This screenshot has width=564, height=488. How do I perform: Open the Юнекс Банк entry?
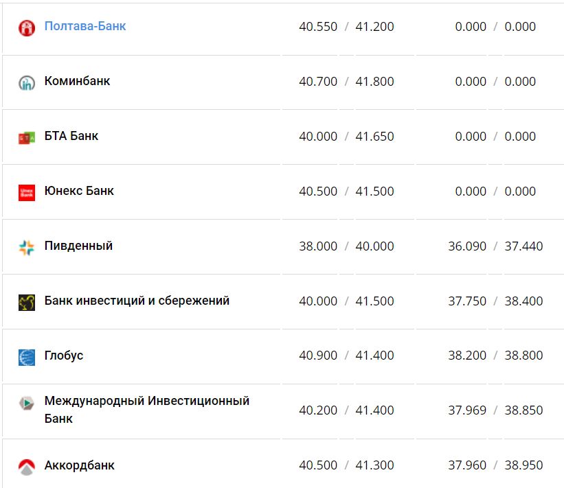tap(79, 191)
